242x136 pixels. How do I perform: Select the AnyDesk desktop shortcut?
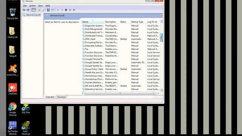[12, 89]
